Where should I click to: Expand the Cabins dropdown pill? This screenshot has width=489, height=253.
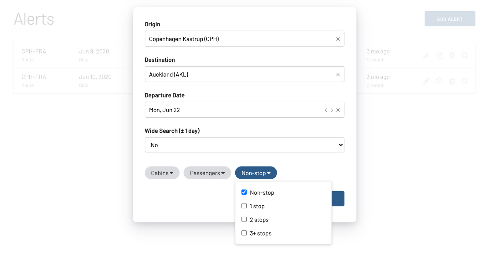coord(162,173)
